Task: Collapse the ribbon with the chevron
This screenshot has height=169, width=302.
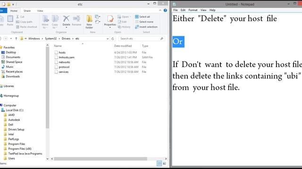Action: [x=160, y=10]
